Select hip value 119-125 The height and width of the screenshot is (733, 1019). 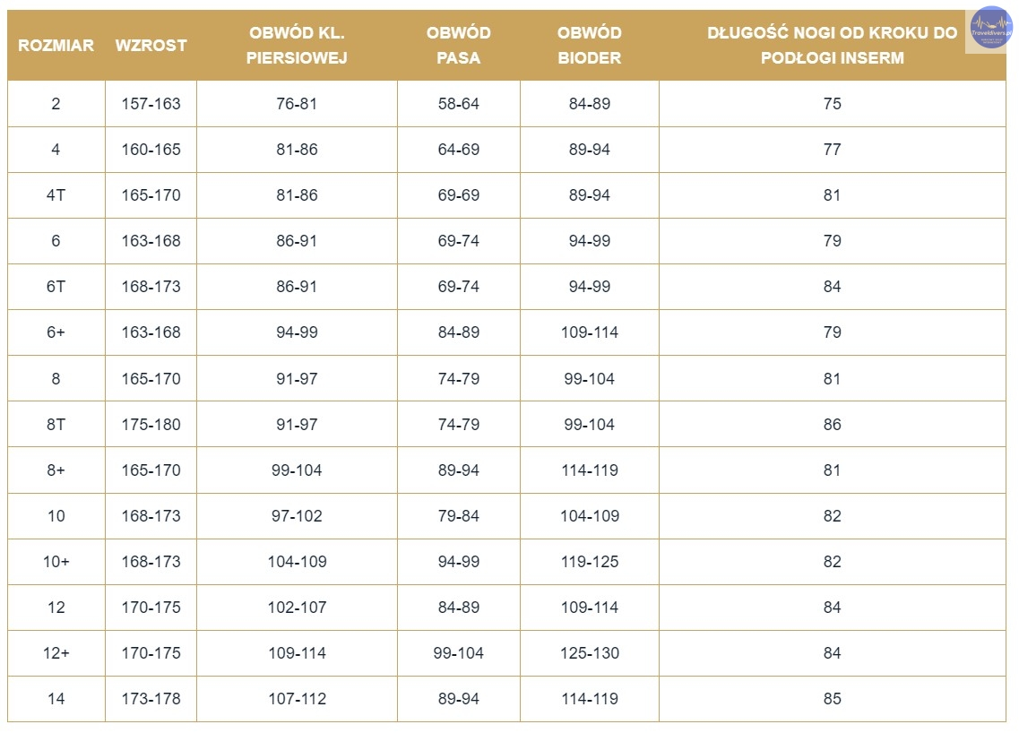pos(590,562)
